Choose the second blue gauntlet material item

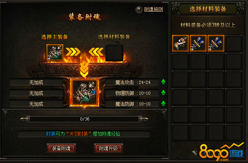pos(198,43)
